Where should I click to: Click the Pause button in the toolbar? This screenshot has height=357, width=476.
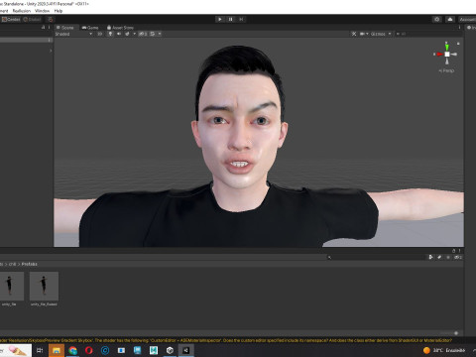(x=230, y=19)
